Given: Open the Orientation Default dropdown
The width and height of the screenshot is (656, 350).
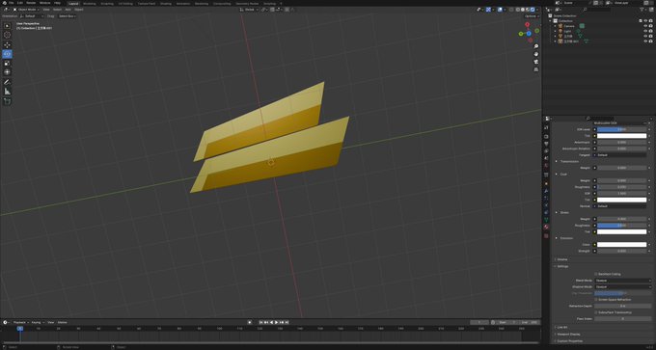Looking at the screenshot, I should pos(31,15).
